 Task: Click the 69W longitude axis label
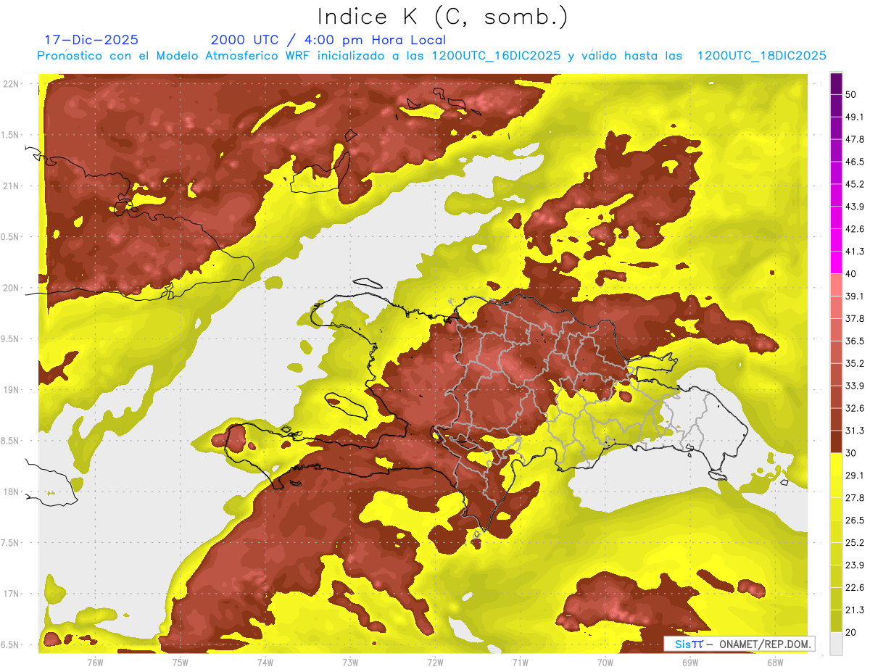[x=689, y=662]
